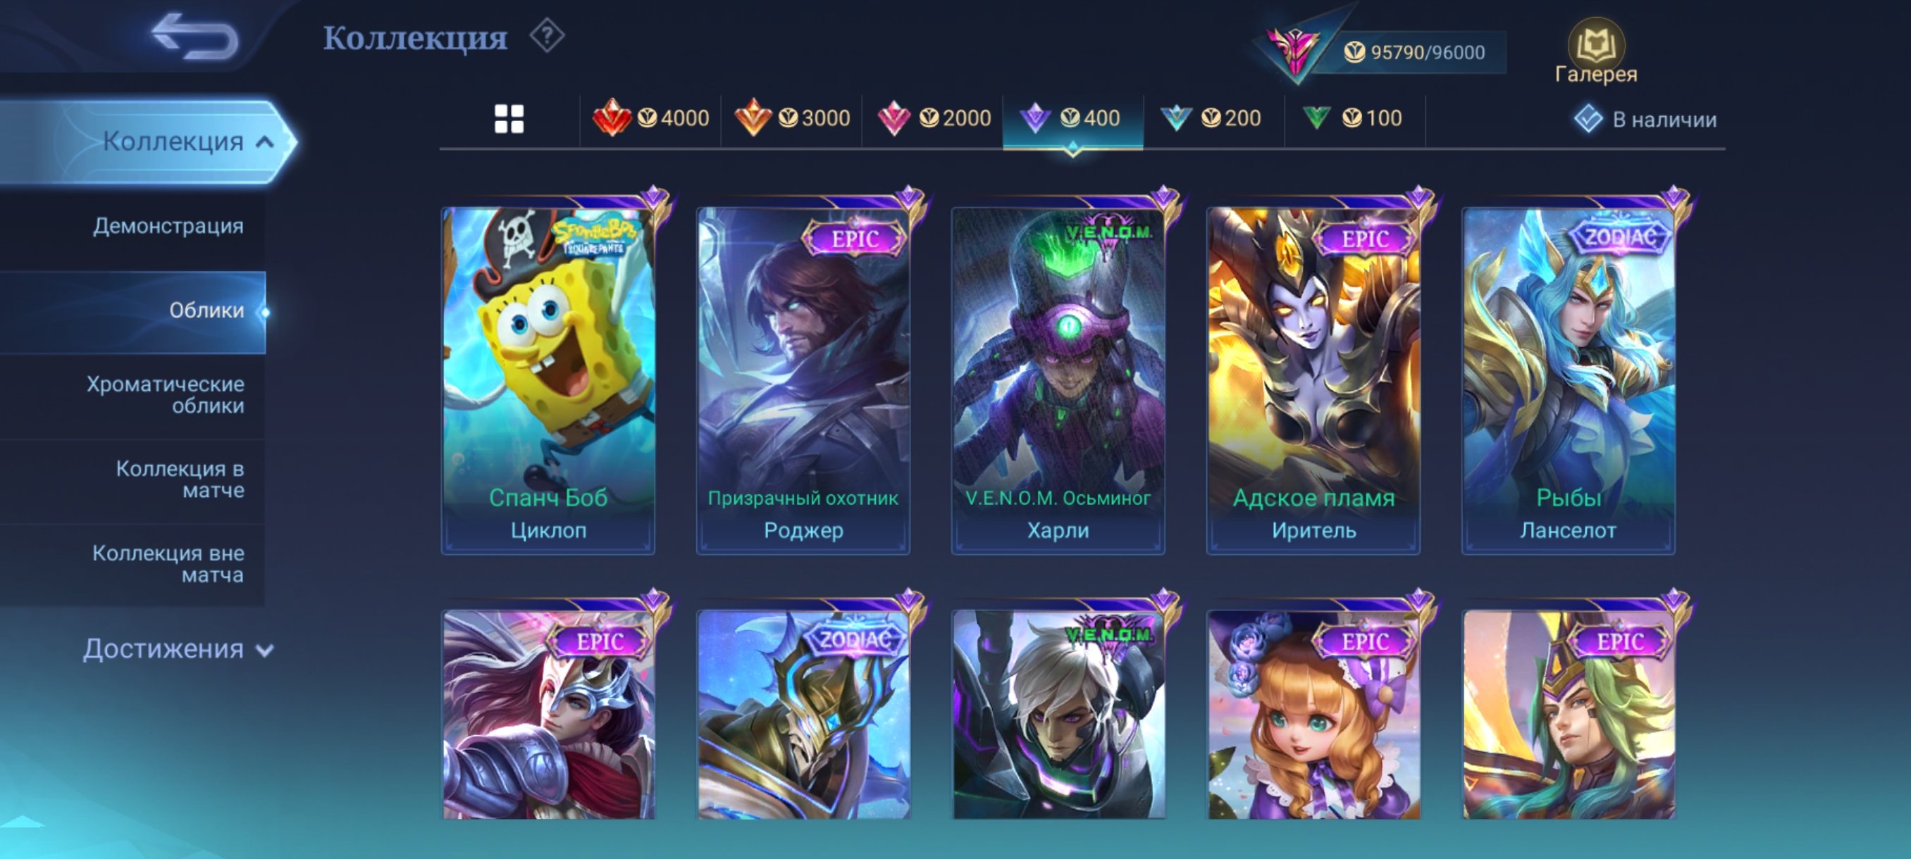The image size is (1911, 859).
Task: Show all skins with the grid icon
Action: coord(509,118)
